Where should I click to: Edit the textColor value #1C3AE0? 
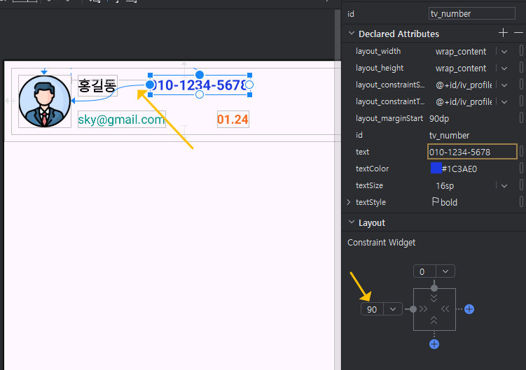pyautogui.click(x=459, y=169)
